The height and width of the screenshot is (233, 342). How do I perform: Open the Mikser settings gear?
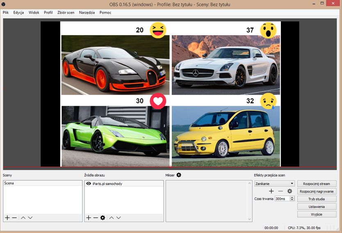point(179,175)
